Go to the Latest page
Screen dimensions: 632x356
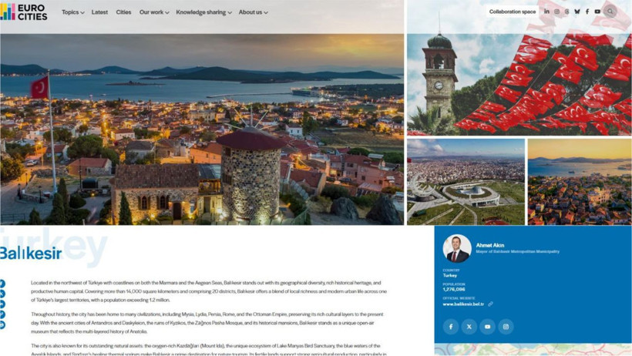[x=99, y=12]
